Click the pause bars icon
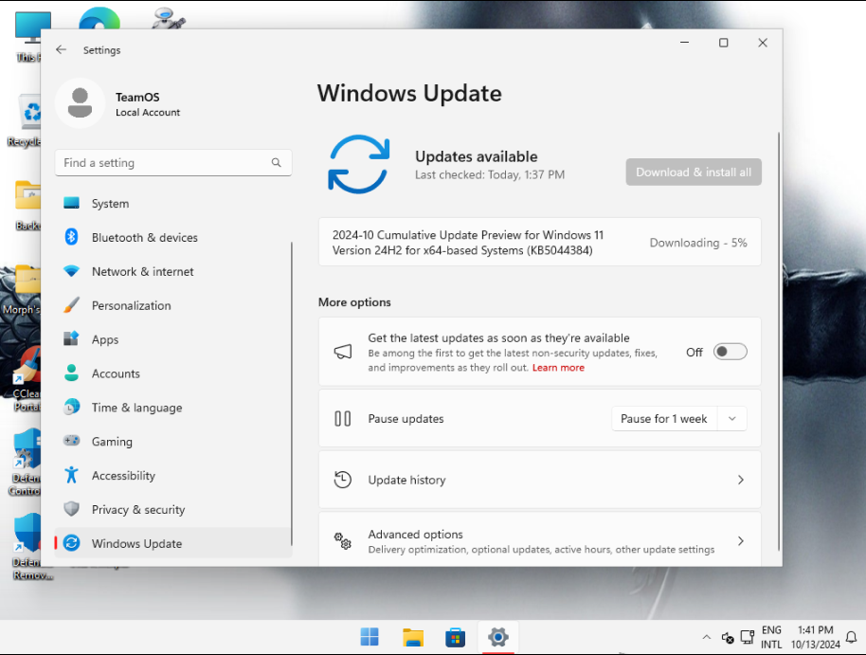Image resolution: width=866 pixels, height=655 pixels. 342,418
